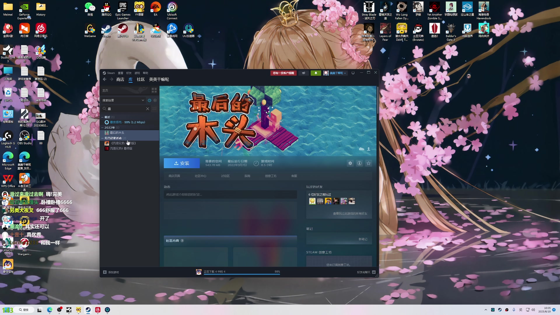Select 四海兄弟II 最终版 in list
Screen dimensions: 560x315
coord(130,148)
